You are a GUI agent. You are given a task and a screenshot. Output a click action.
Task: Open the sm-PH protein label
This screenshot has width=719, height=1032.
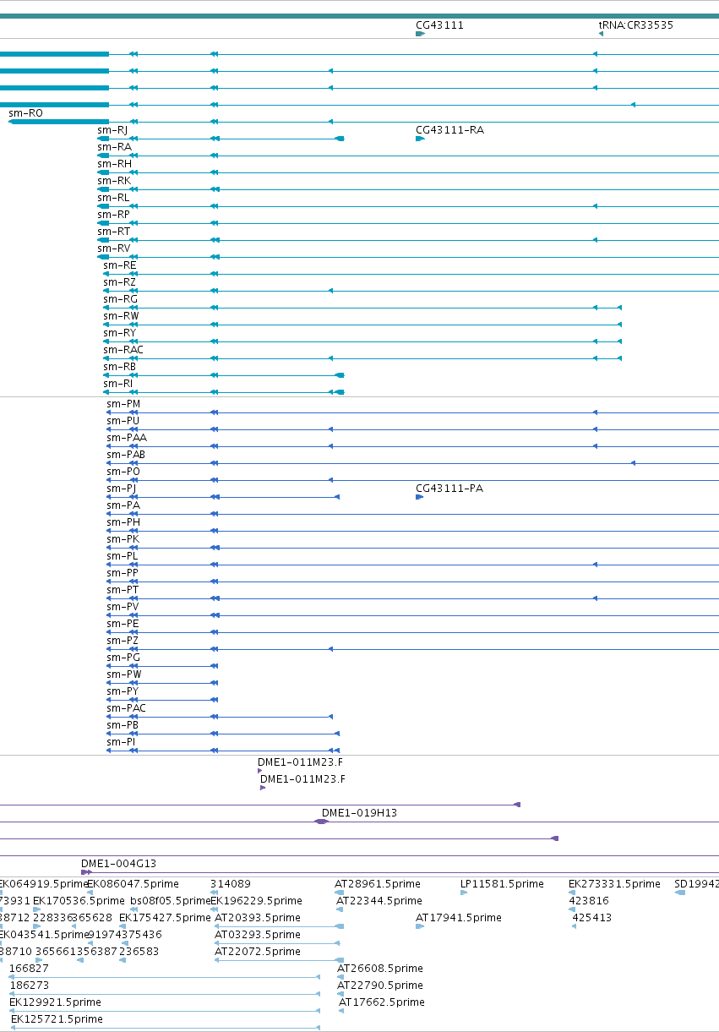click(x=123, y=522)
